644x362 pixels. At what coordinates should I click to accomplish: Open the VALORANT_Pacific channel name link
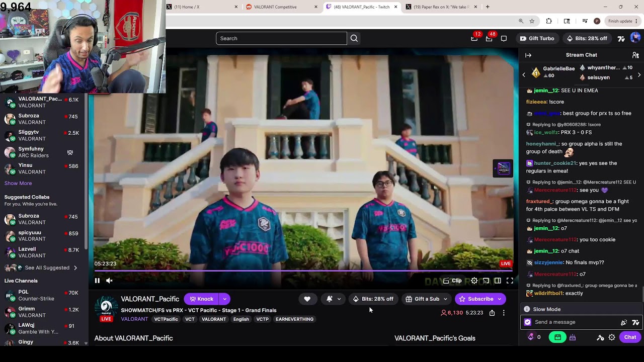(150, 299)
